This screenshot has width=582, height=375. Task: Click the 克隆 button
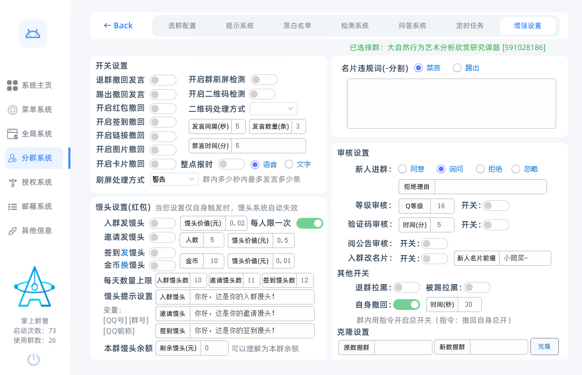click(x=544, y=346)
